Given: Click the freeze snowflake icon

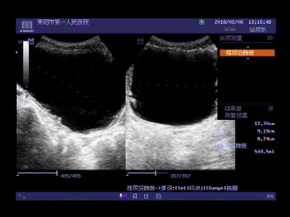Looking at the screenshot, I should tap(201, 22).
